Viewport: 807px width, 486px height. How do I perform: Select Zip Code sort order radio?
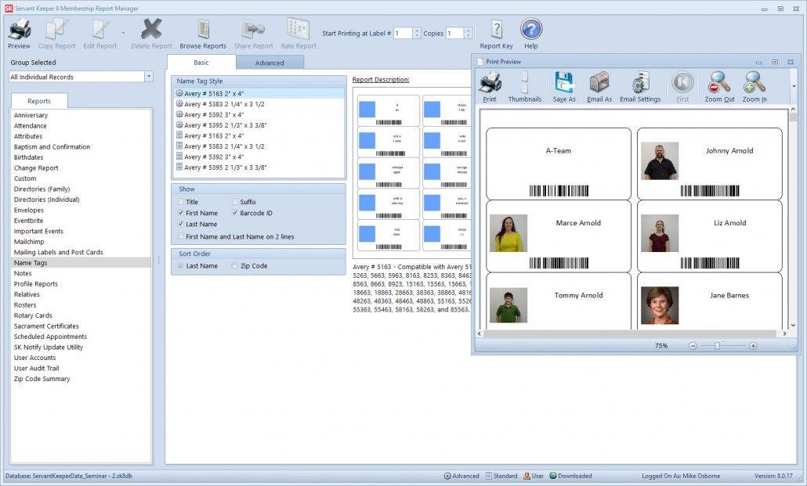pyautogui.click(x=235, y=266)
